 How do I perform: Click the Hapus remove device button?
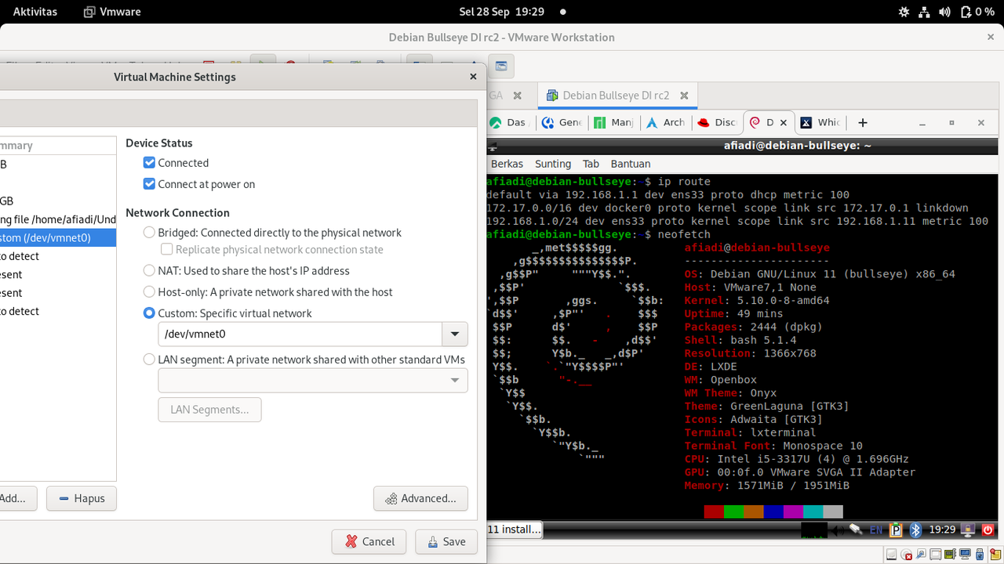[x=82, y=498]
